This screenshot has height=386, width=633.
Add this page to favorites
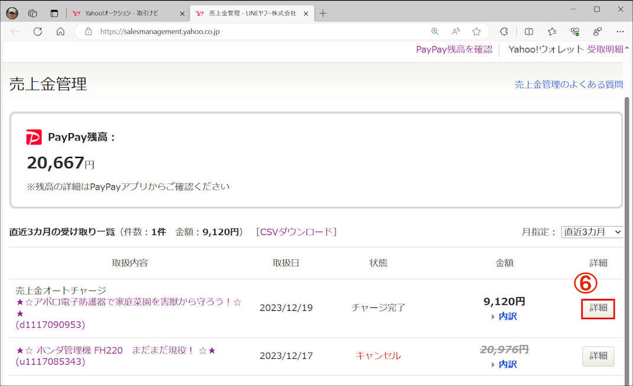[x=476, y=31]
